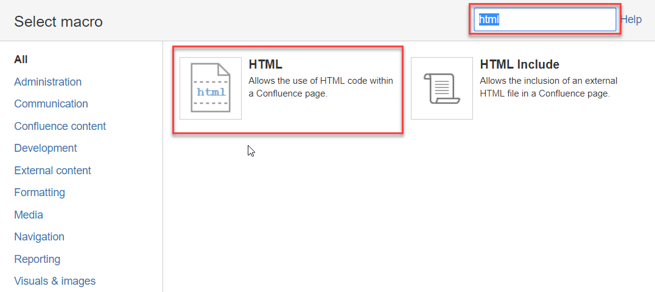Click the macro search field containing html

(545, 19)
